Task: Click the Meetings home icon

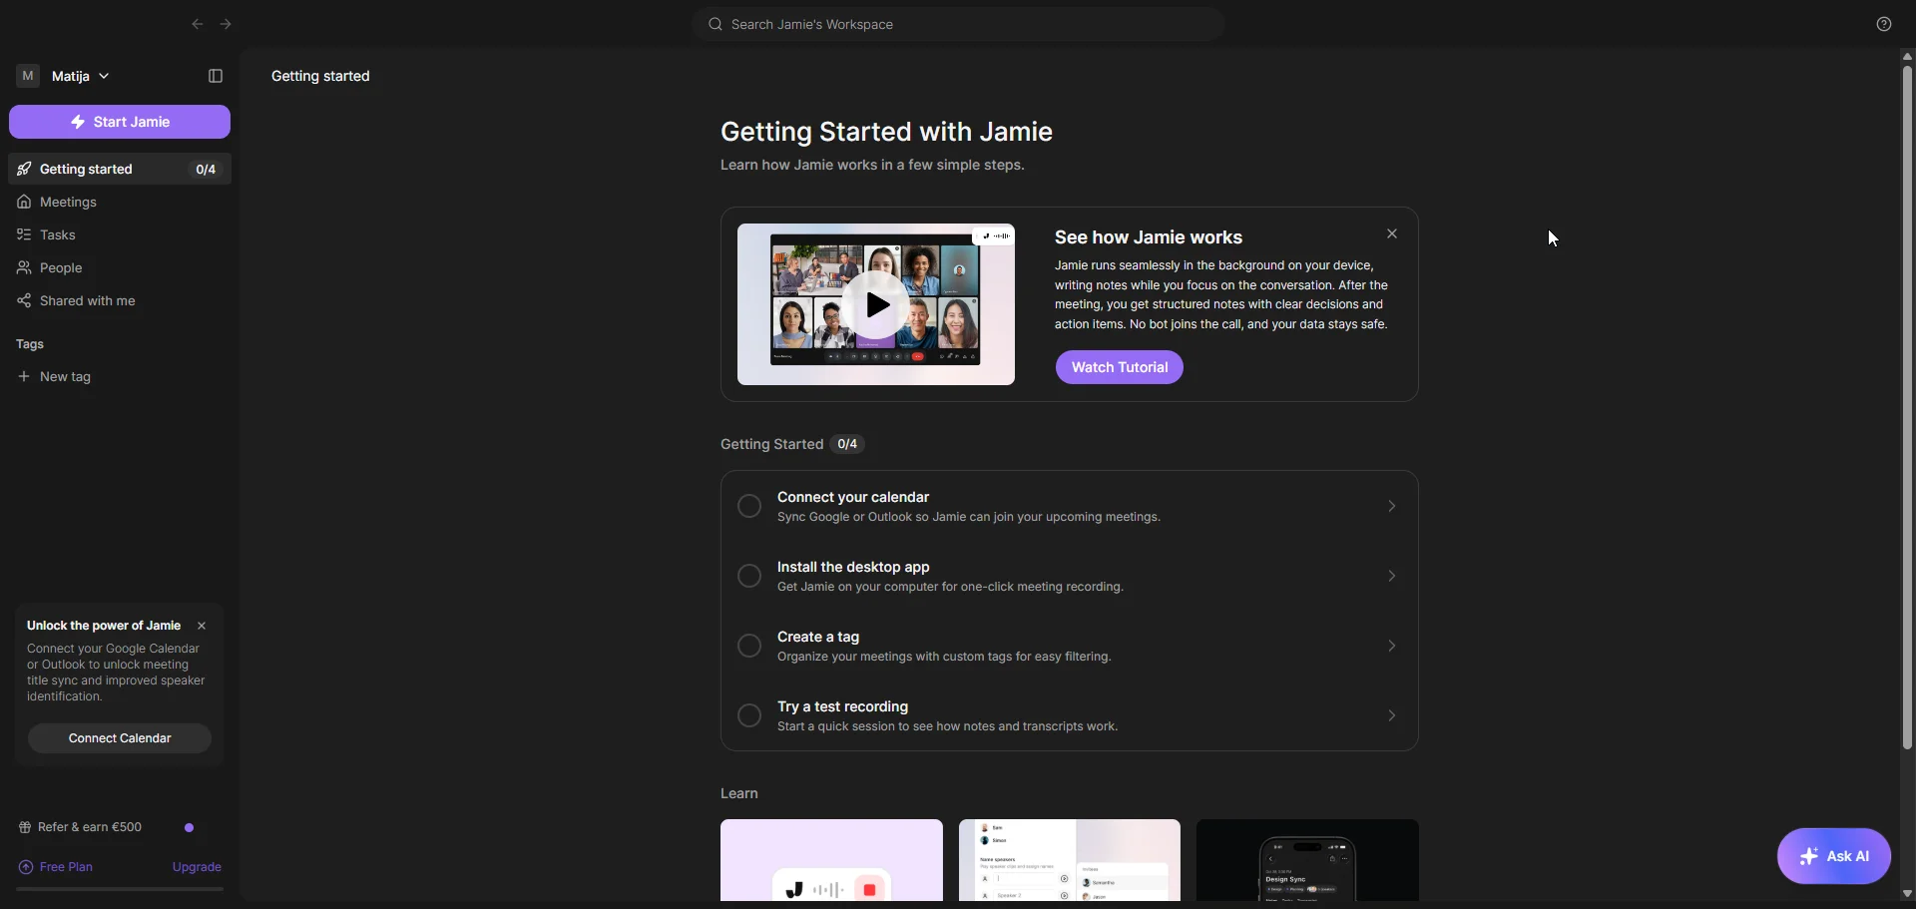Action: point(24,203)
